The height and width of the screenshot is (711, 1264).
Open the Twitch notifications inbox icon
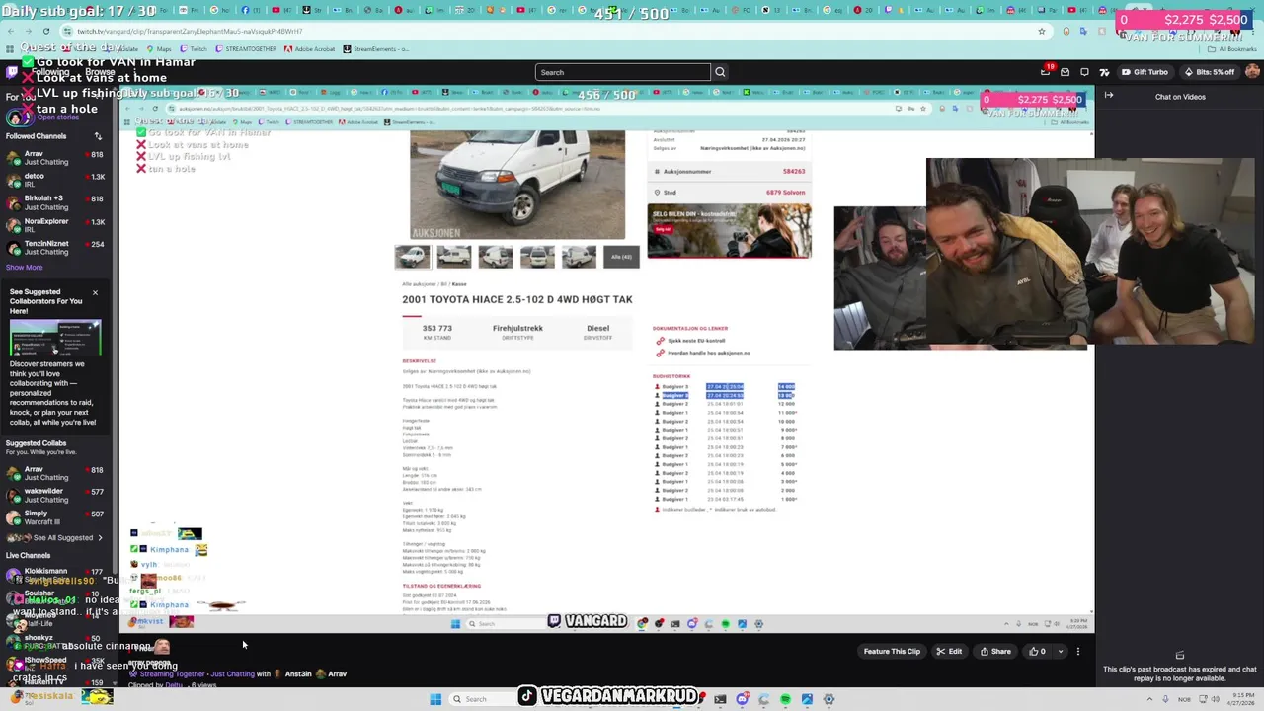[1046, 72]
